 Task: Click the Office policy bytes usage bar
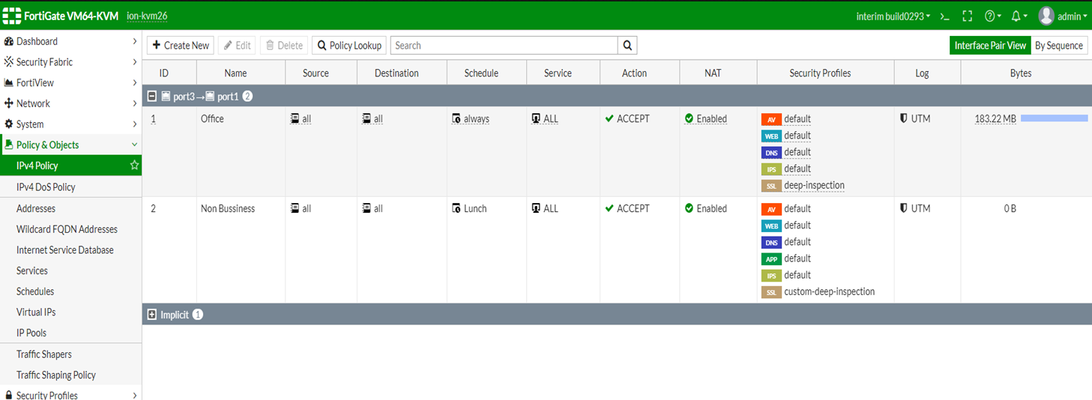coord(1054,118)
